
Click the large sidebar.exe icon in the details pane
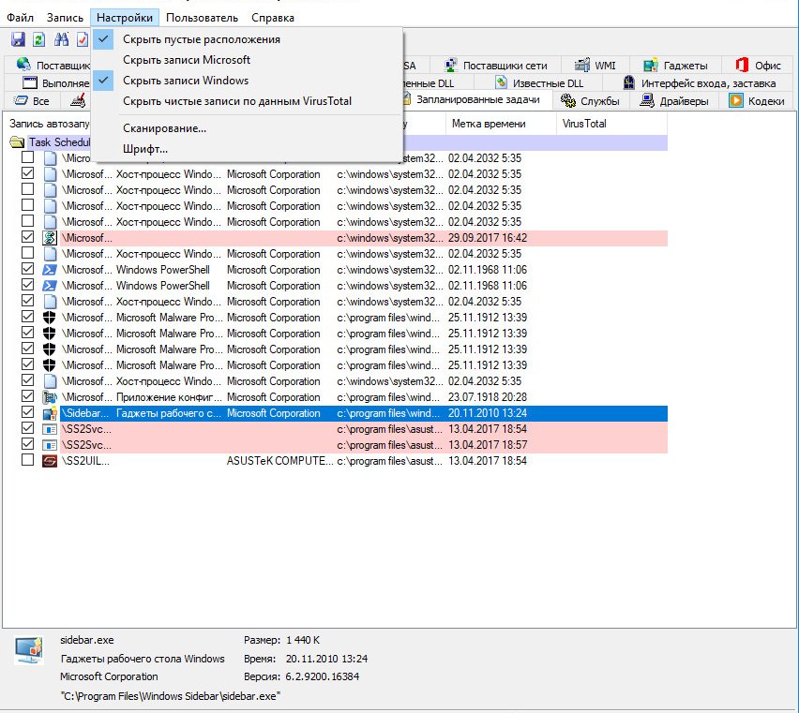29,650
